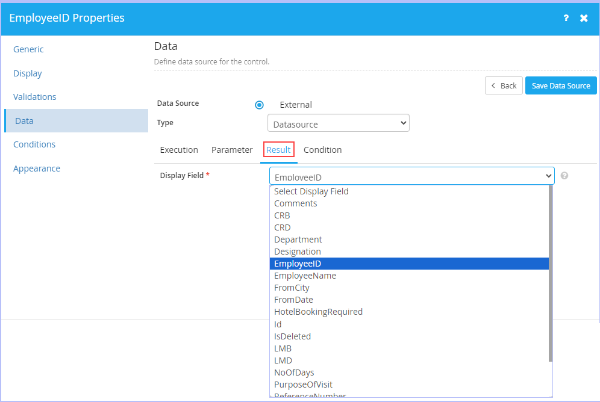Choose NoOfDays from the list
Image resolution: width=600 pixels, height=402 pixels.
coord(409,373)
